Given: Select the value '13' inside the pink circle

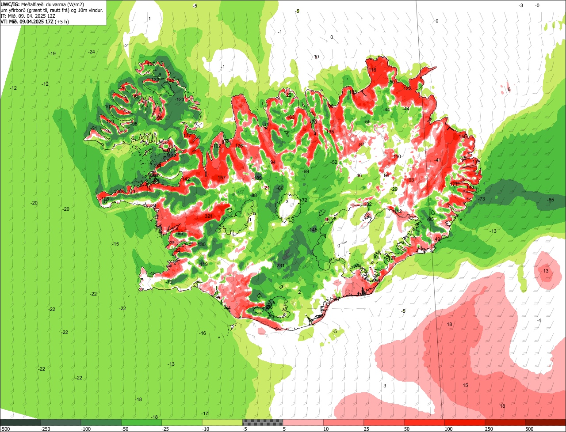Looking at the screenshot, I should point(546,271).
